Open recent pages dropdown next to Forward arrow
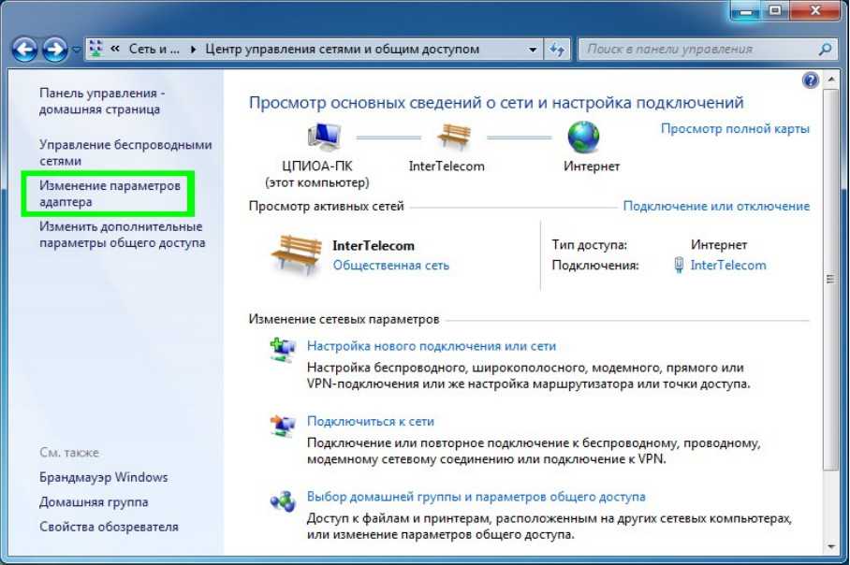 tap(77, 50)
